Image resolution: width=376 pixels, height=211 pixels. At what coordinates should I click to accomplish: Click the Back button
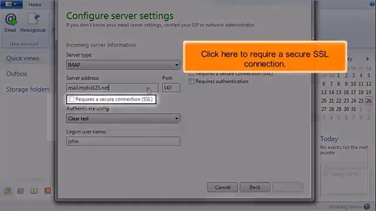(254, 187)
